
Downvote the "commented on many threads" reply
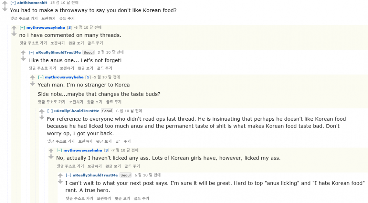[x=14, y=34]
